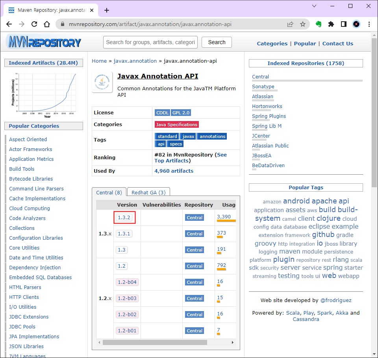
Task: Click the github popular tag
Action: click(x=323, y=235)
